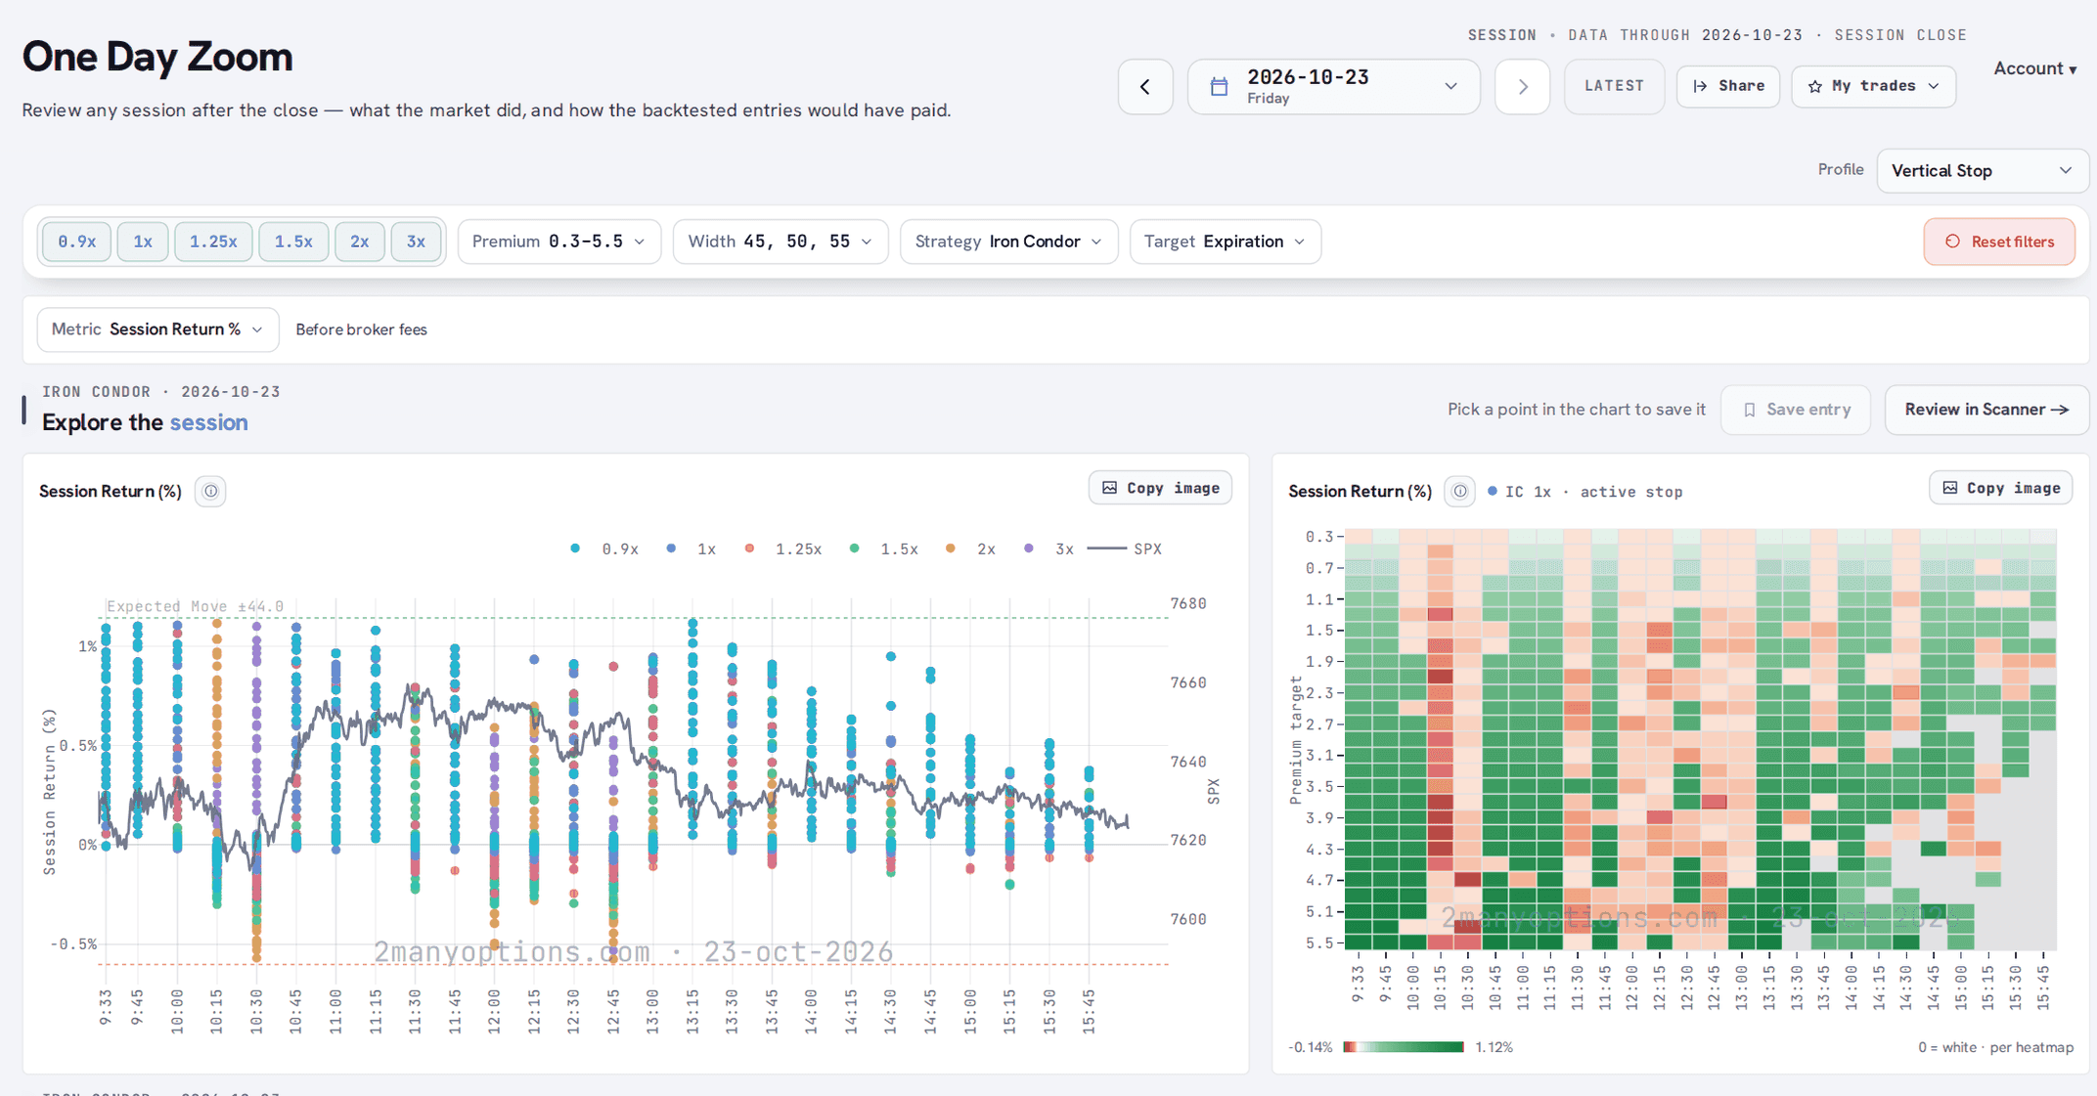This screenshot has width=2097, height=1096.
Task: Click the star icon in My trades
Action: click(x=1815, y=86)
